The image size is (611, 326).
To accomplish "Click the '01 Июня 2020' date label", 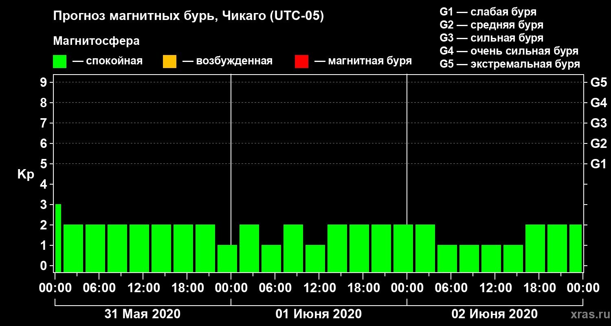I will coord(319,314).
